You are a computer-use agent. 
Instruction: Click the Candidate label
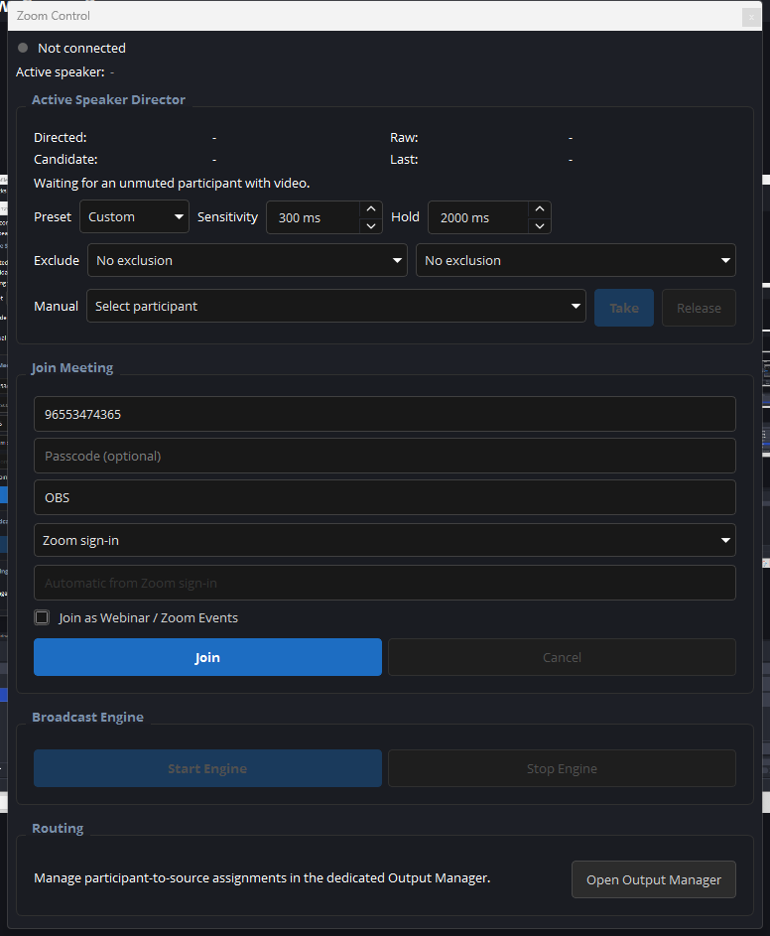click(x=65, y=160)
